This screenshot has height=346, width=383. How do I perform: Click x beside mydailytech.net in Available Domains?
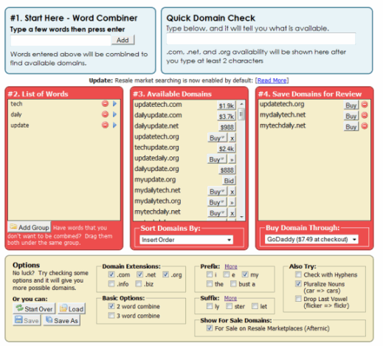[232, 191]
